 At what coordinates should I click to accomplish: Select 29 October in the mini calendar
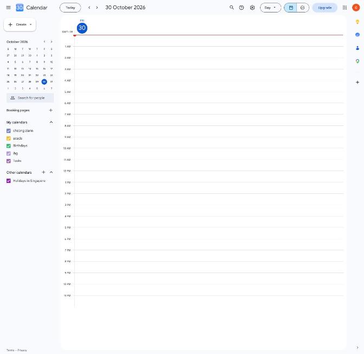click(x=37, y=81)
